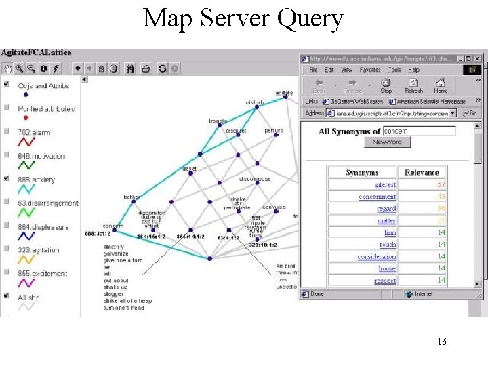Open the Edit menu
Screen dimensions: 488x366
(x=329, y=70)
